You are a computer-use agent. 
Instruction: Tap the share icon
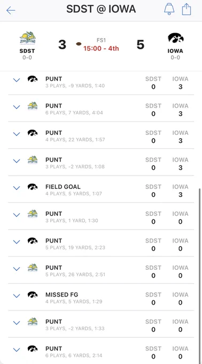coord(187,10)
